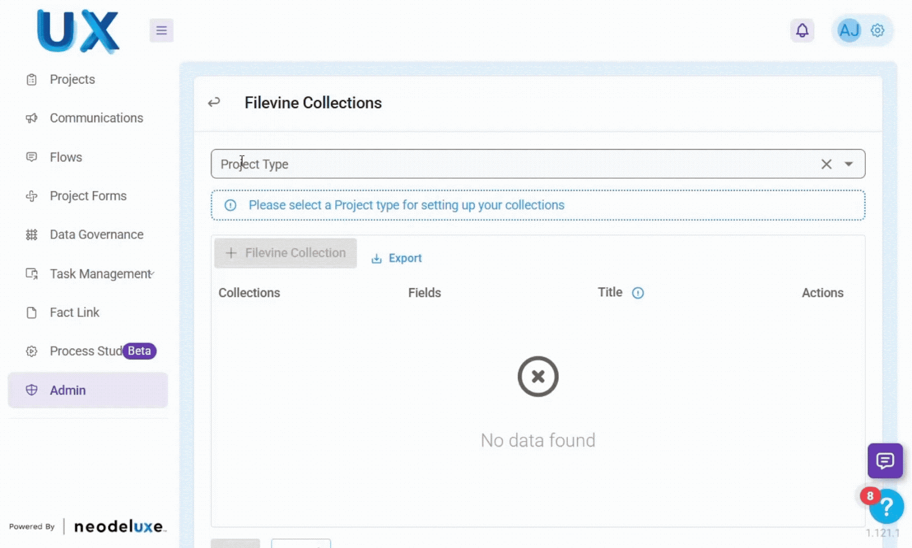This screenshot has width=912, height=548.
Task: Select the Admin menu item
Action: pyautogui.click(x=88, y=390)
